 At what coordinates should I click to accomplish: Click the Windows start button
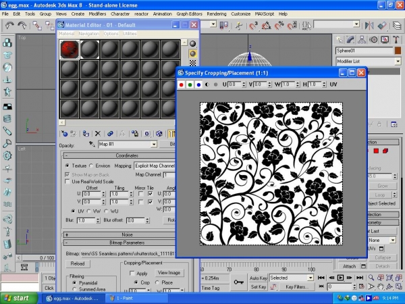pyautogui.click(x=19, y=298)
